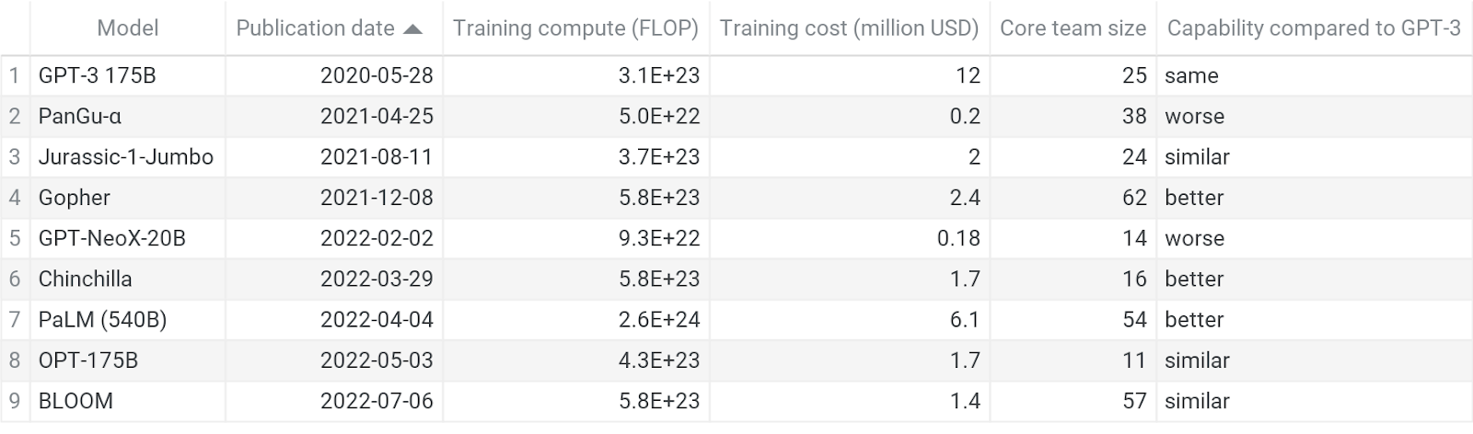
Task: Click the Chinchilla model cell
Action: (86, 279)
